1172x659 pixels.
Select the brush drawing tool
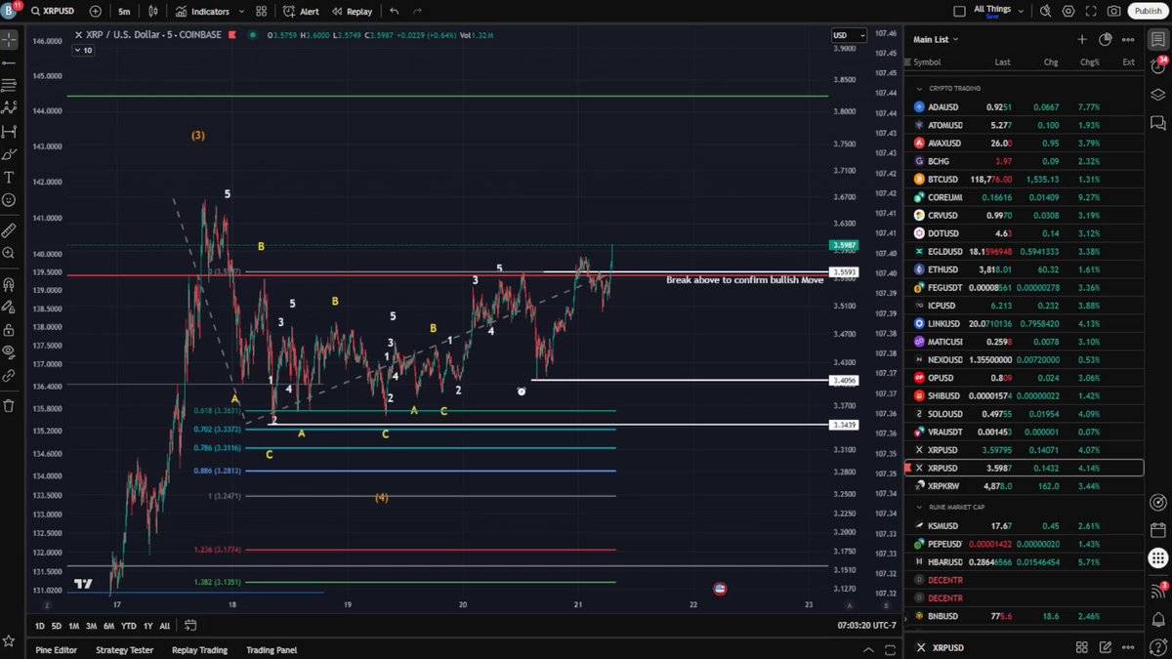[9, 154]
